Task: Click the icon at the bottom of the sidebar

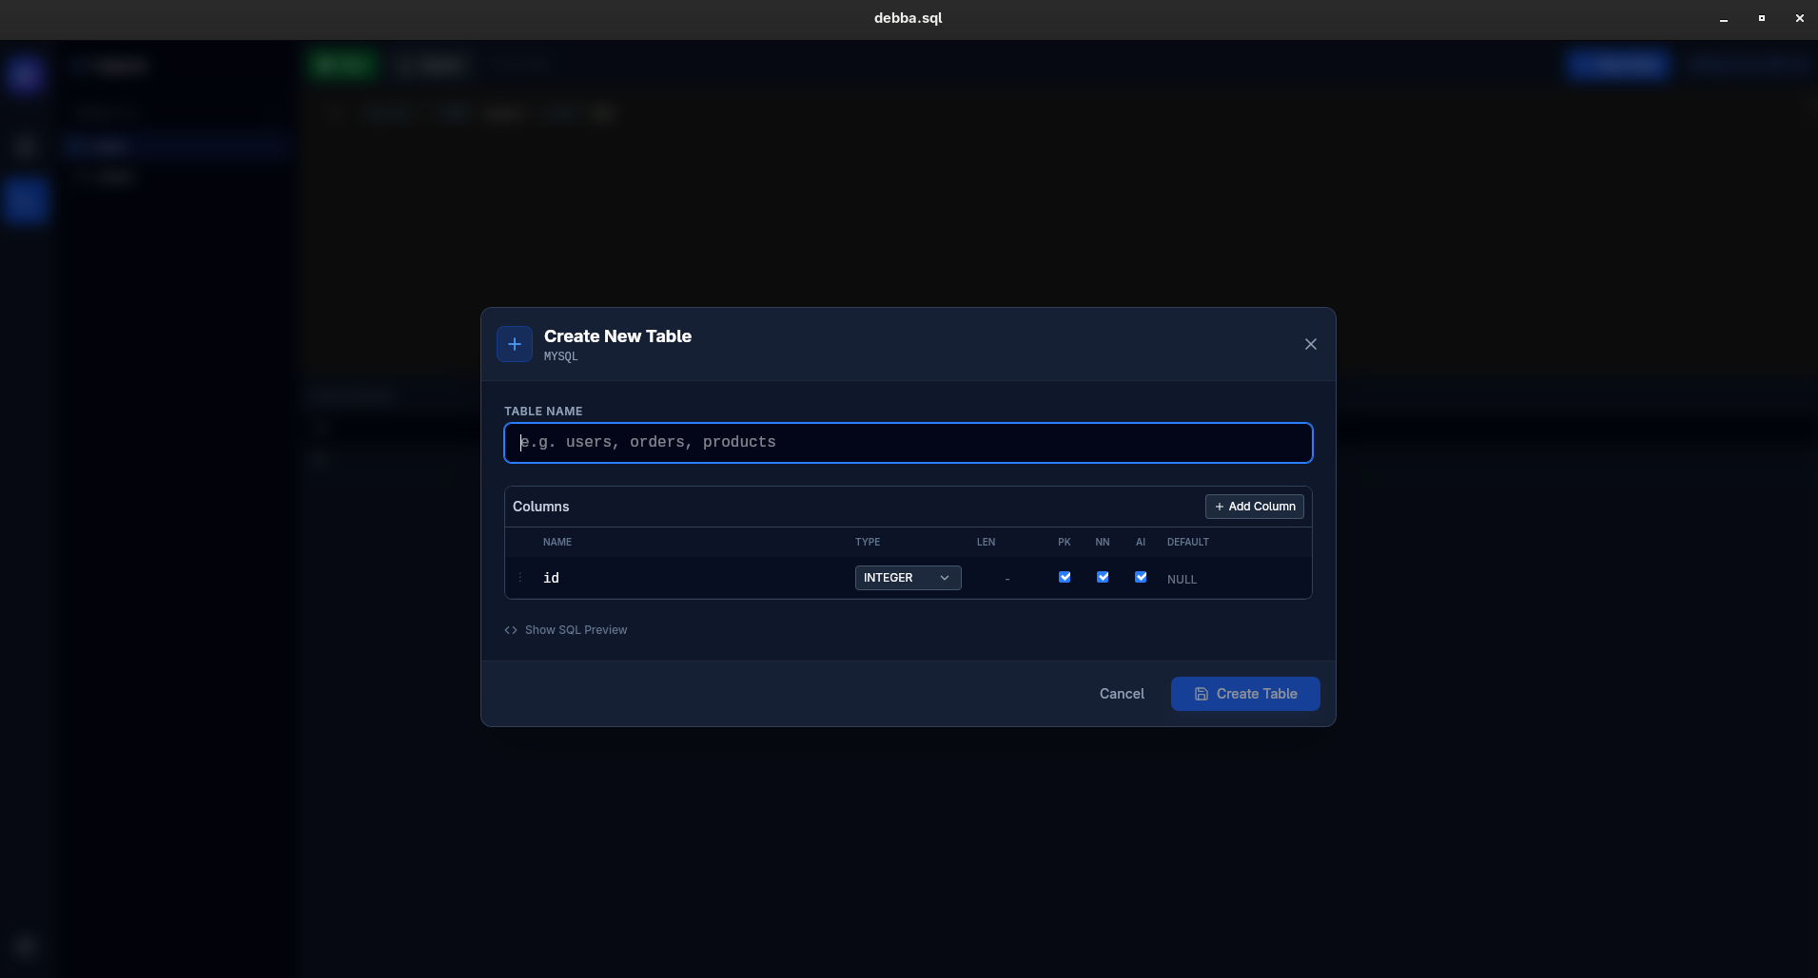Action: [26, 946]
